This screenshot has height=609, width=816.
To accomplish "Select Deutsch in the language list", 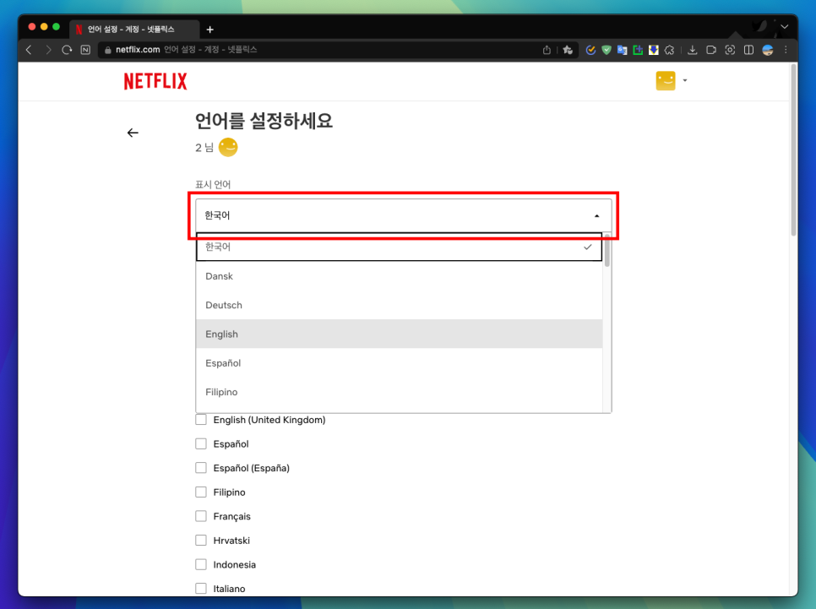I will tap(400, 305).
